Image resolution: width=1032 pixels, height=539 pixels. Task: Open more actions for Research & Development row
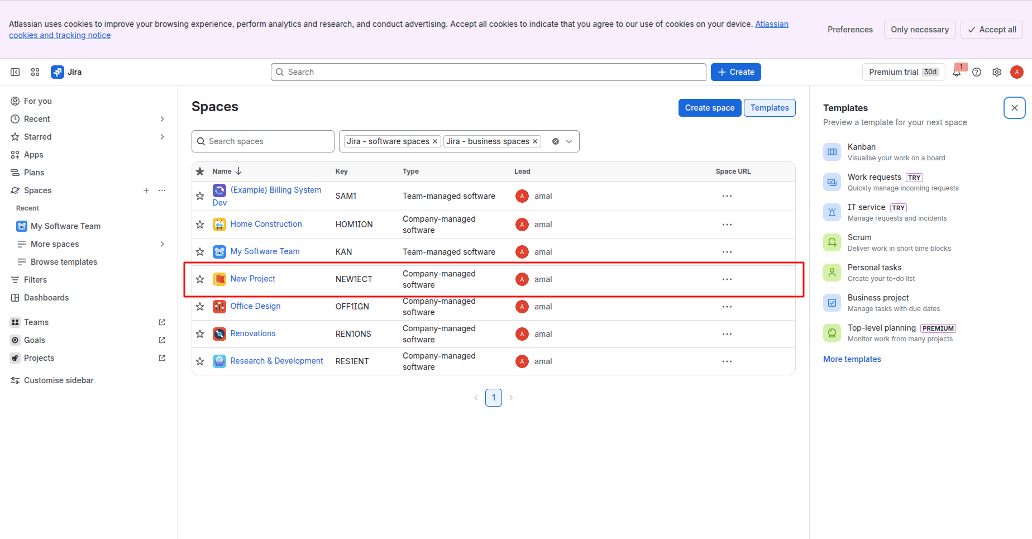727,361
